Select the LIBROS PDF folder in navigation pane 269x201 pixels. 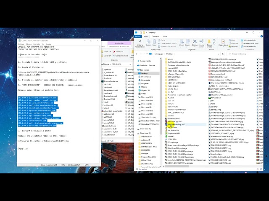[145, 150]
